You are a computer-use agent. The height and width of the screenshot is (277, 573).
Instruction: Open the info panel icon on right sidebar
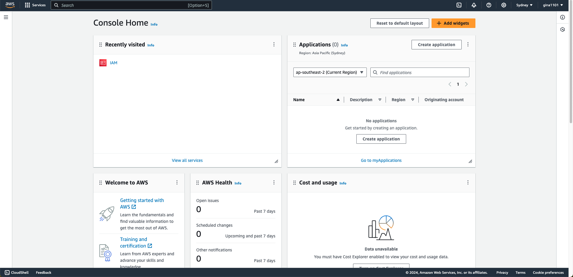(x=563, y=17)
